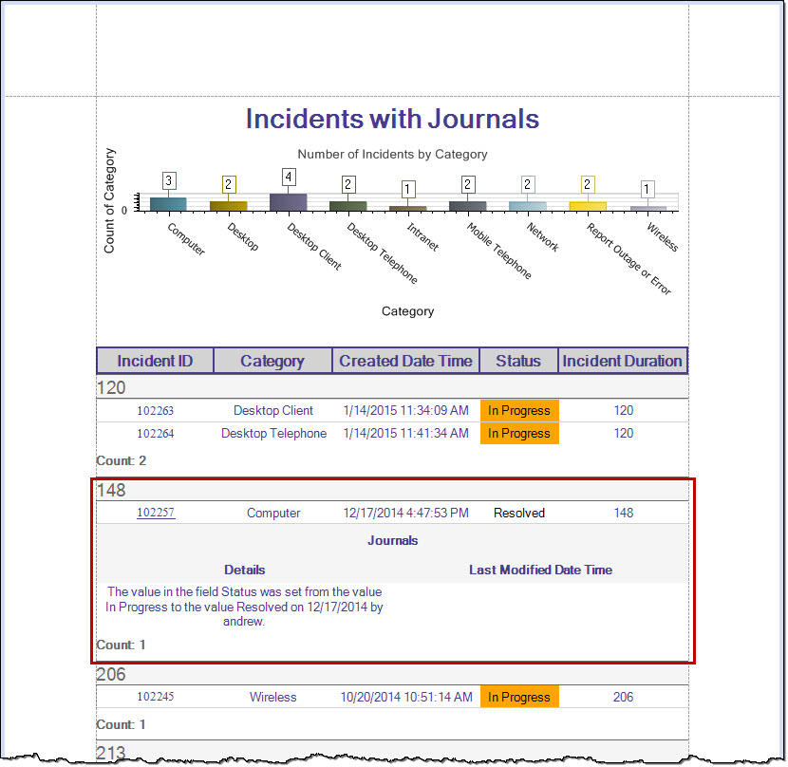
Task: Click incident ID 102264
Action: 156,433
